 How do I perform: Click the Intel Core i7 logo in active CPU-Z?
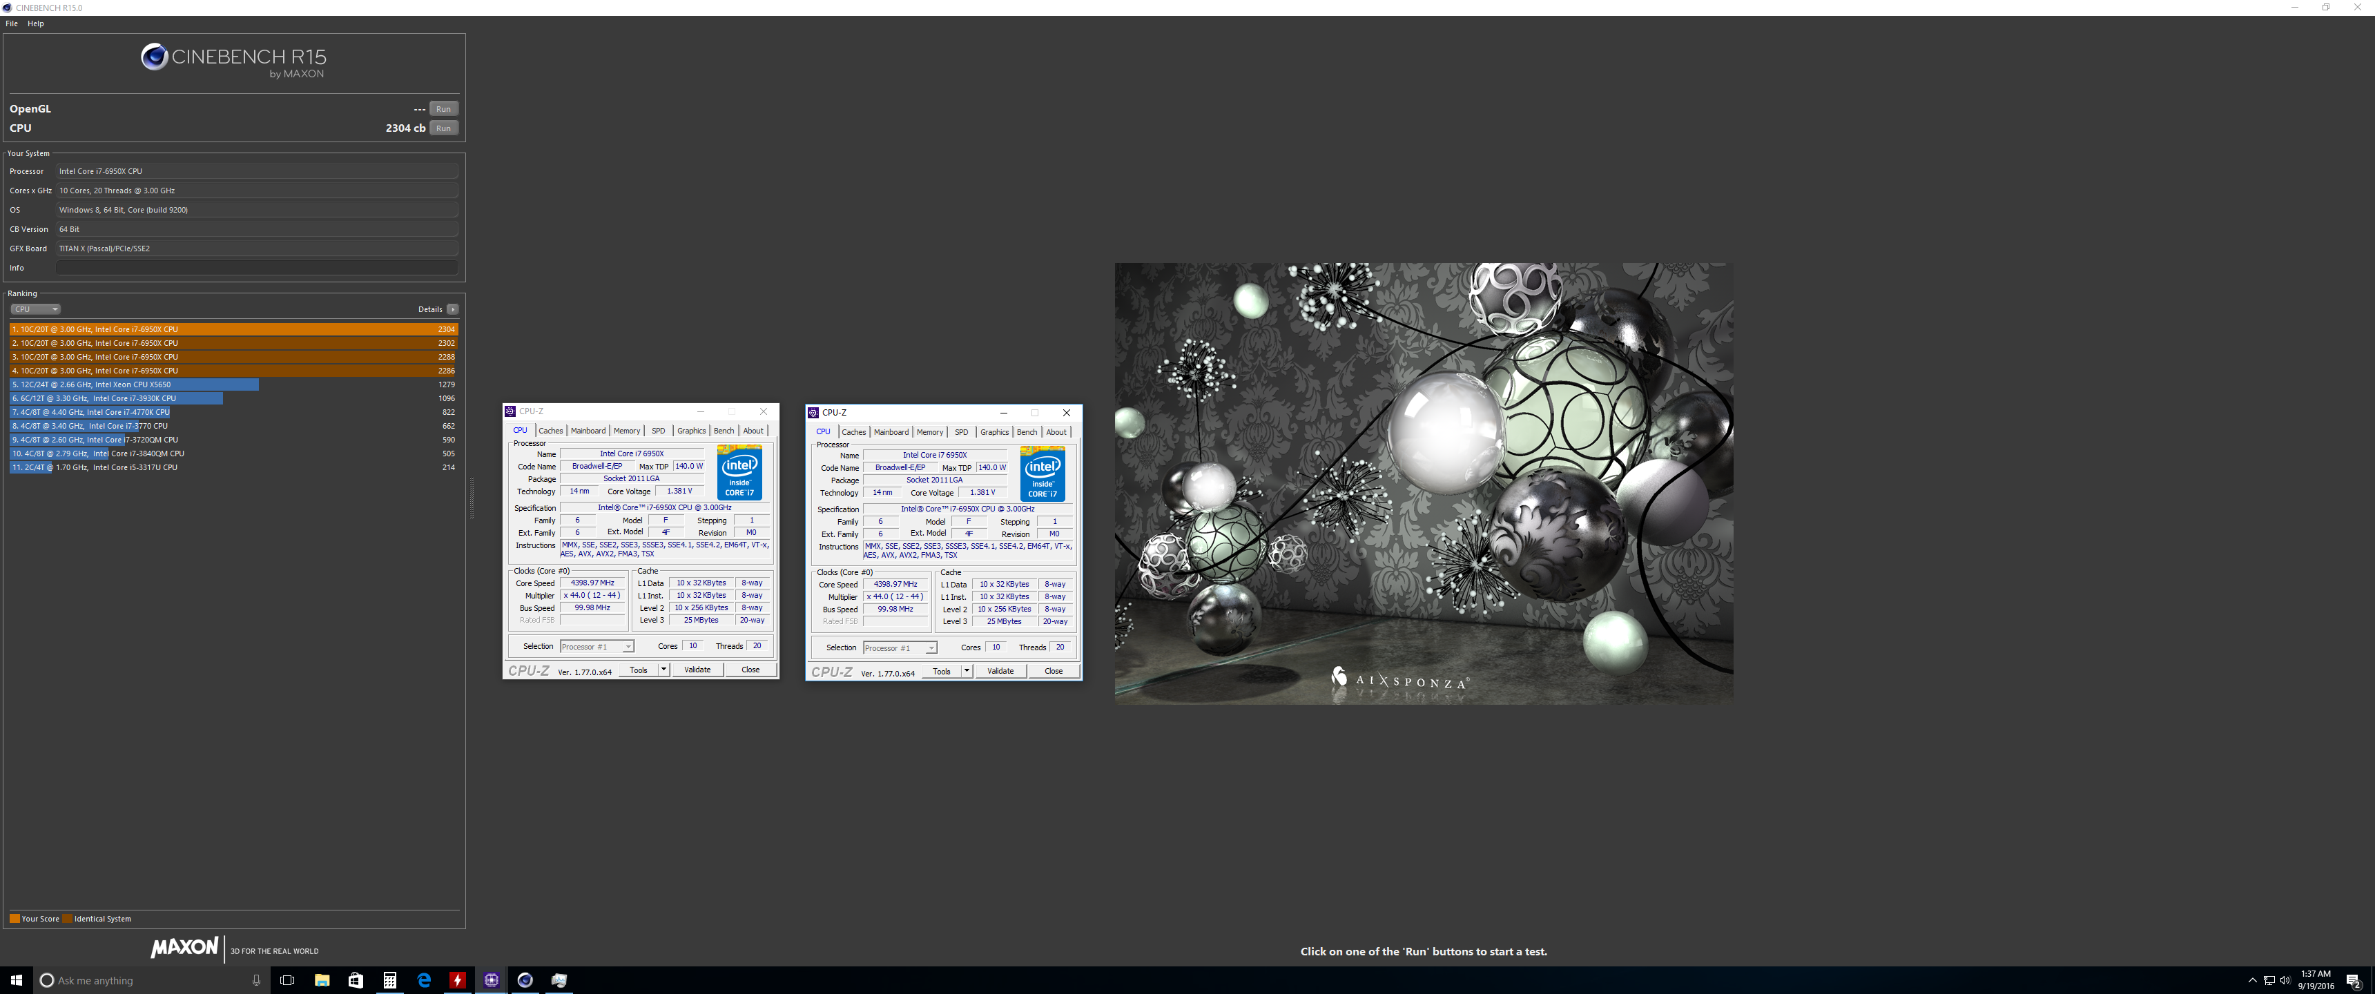[x=1043, y=474]
